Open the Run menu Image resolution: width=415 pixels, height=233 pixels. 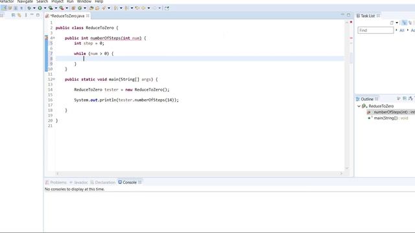pyautogui.click(x=70, y=1)
